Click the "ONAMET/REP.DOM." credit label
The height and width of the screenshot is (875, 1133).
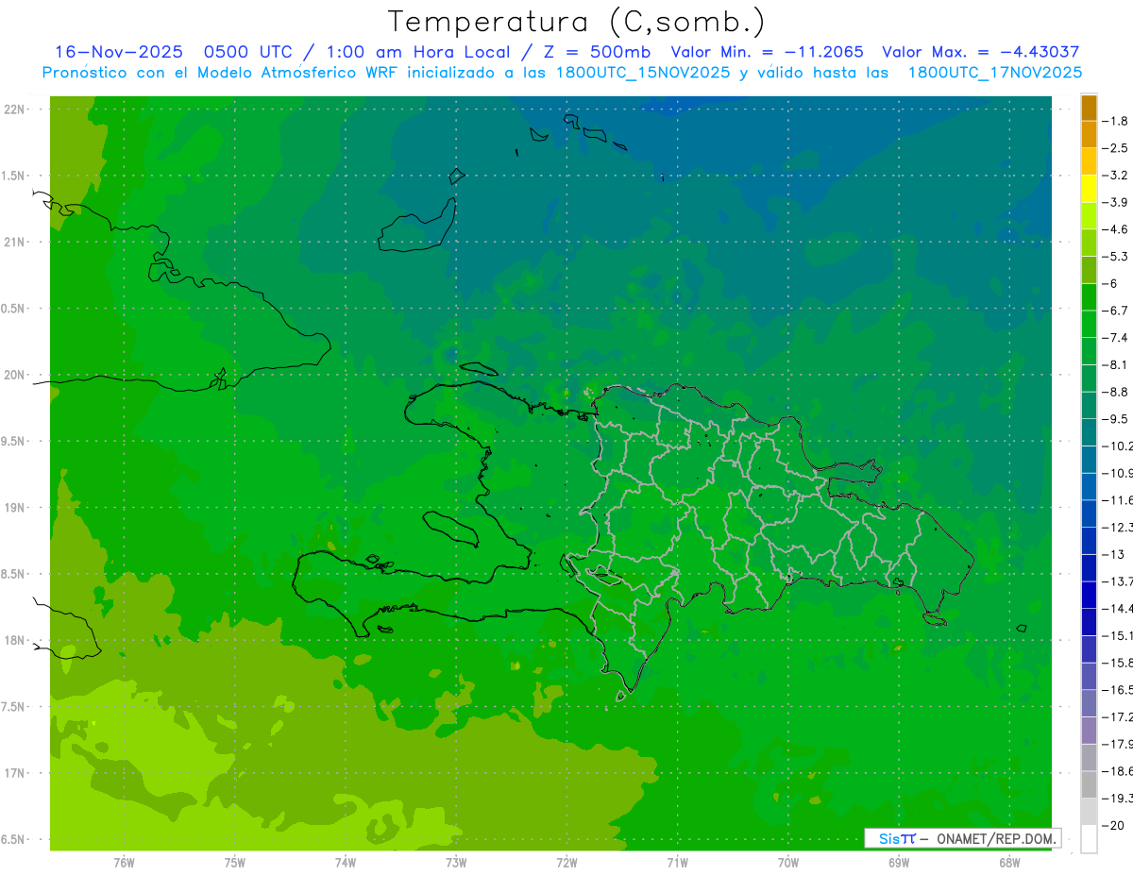click(x=996, y=838)
